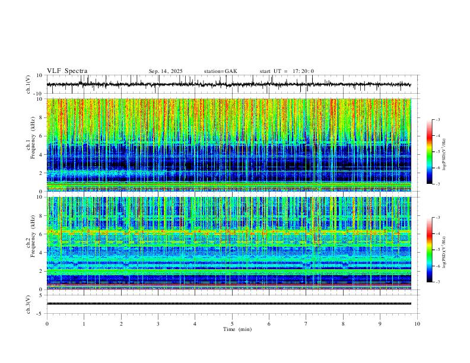This screenshot has width=470, height=363.
Task: Click the "ch.1(V)" waveform axis label
Action: (x=28, y=84)
